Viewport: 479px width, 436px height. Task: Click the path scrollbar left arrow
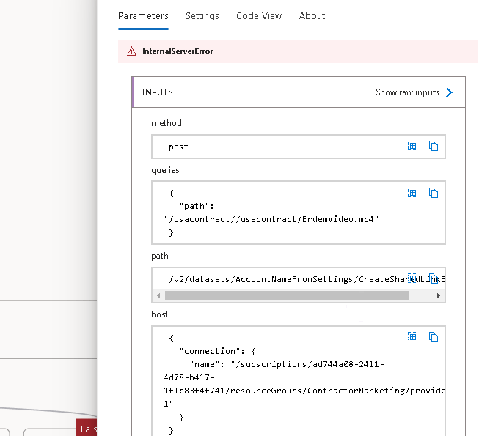point(158,295)
